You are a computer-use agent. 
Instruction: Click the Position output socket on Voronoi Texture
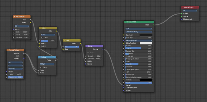pos(24,58)
